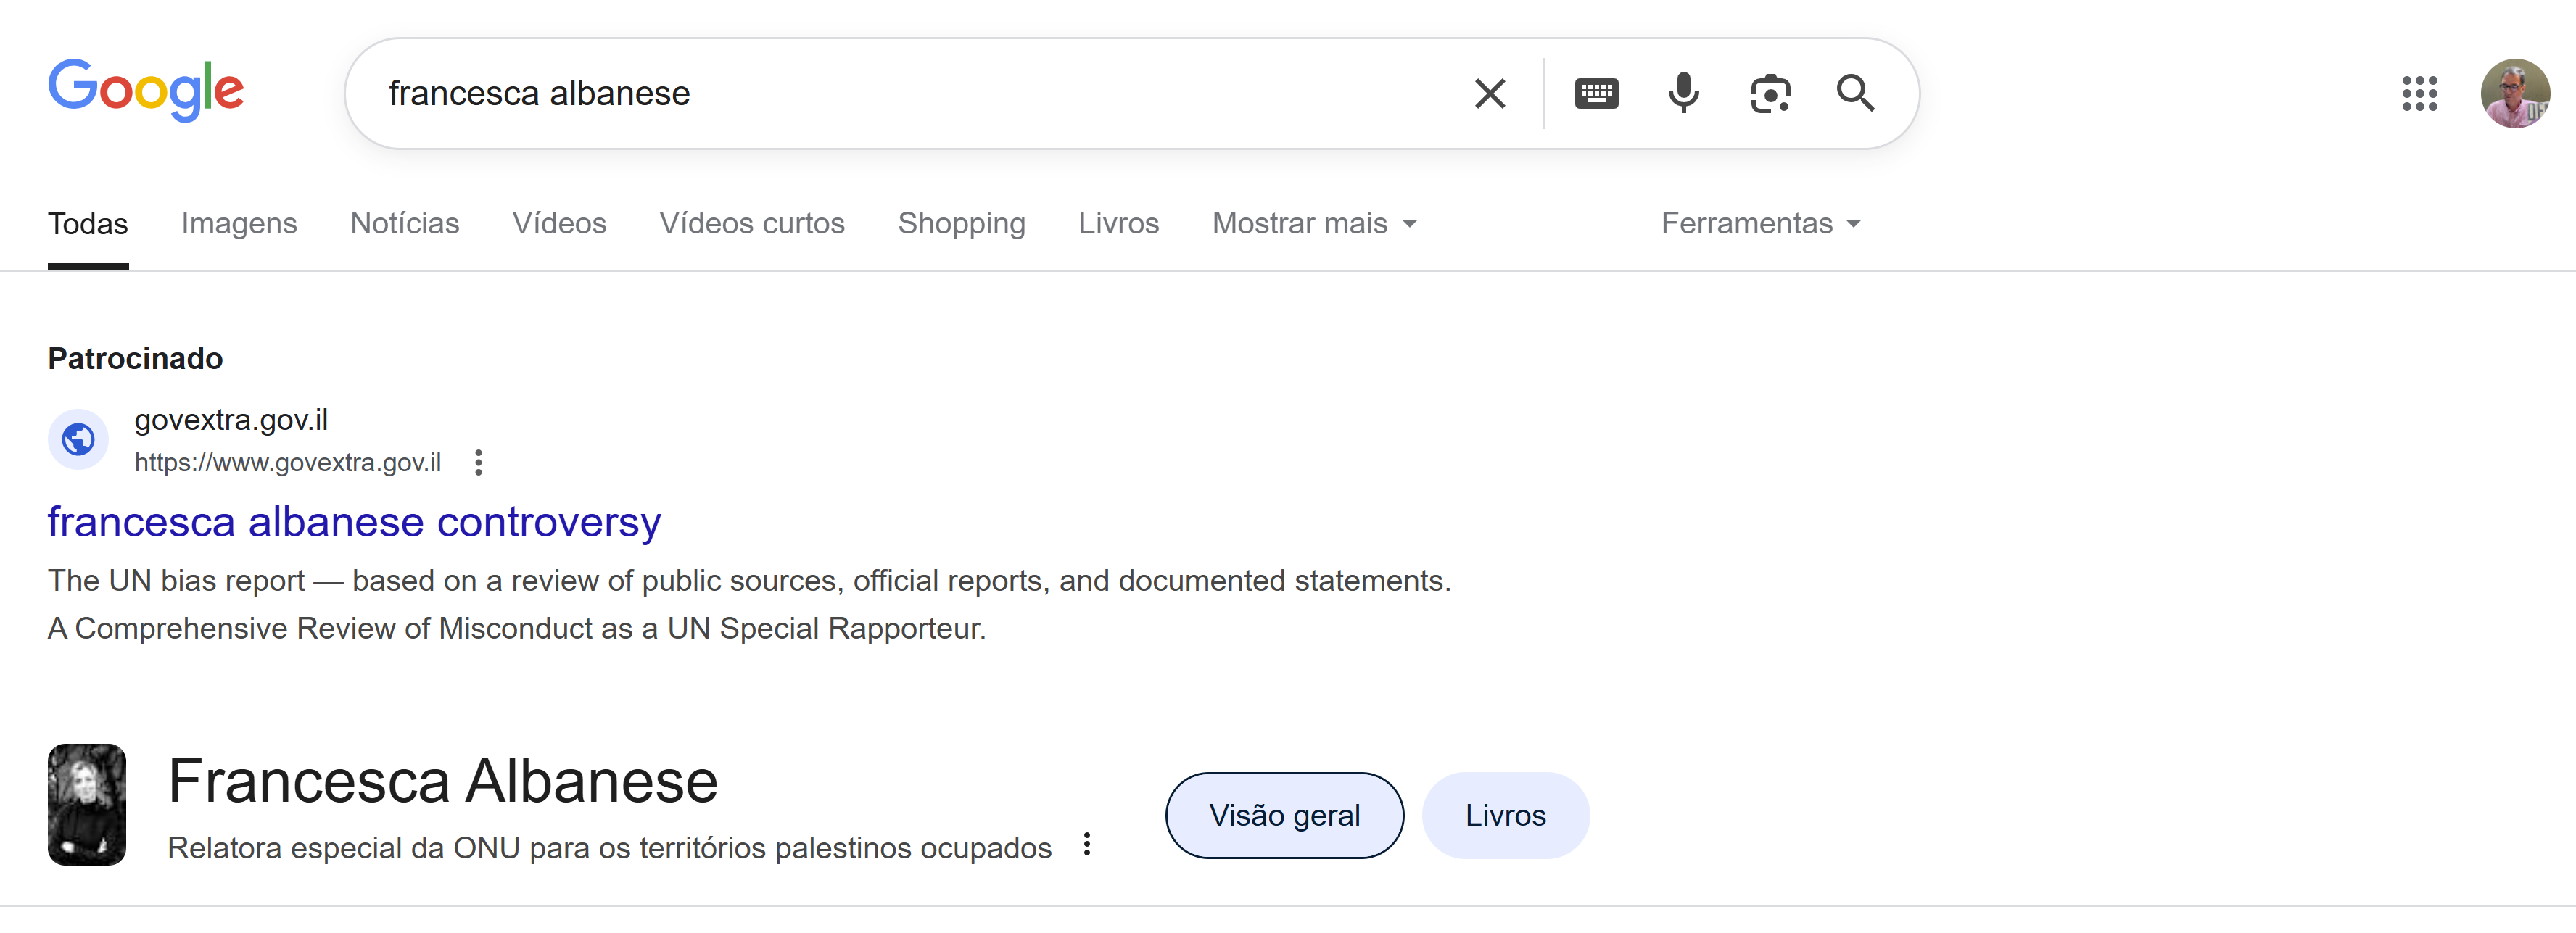Open Google Lens image search

click(1770, 94)
